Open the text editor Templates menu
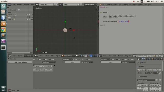The height and width of the screenshot is (92, 164). (x=128, y=56)
